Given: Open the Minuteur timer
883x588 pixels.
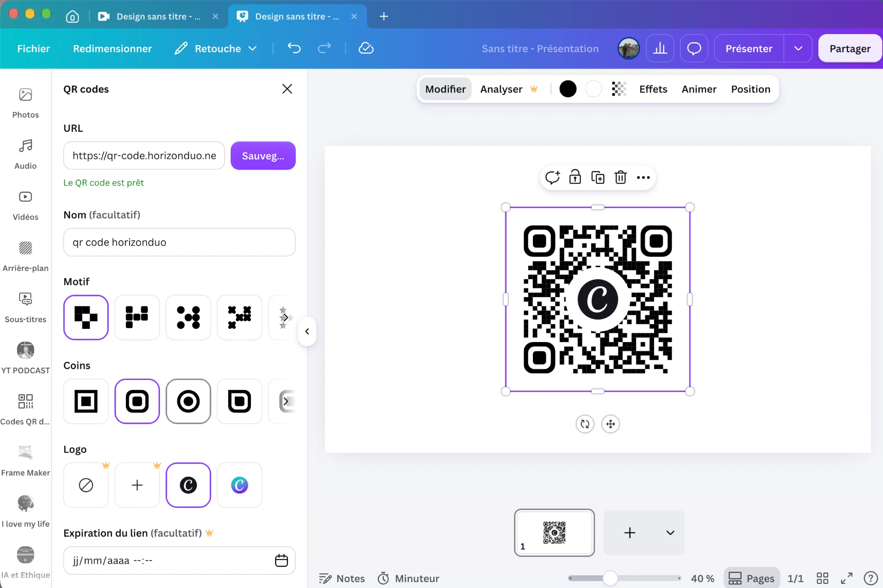Looking at the screenshot, I should 408,578.
